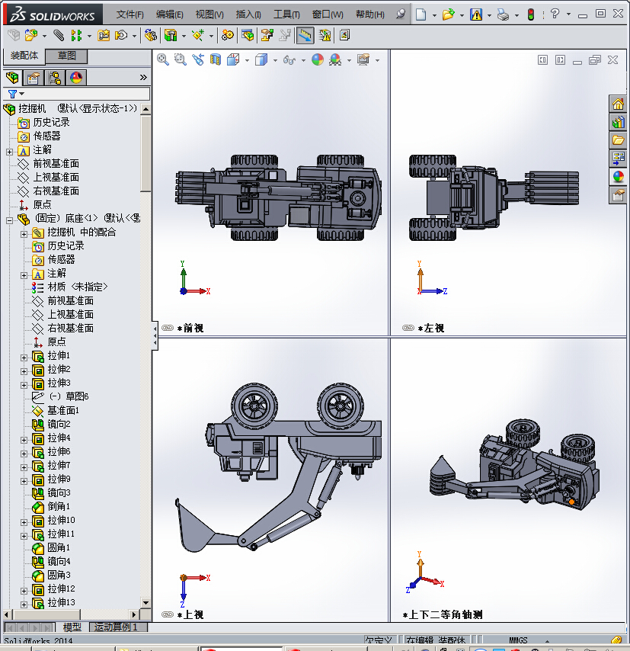Click the Display Style cube icon
The image size is (630, 651).
point(261,59)
